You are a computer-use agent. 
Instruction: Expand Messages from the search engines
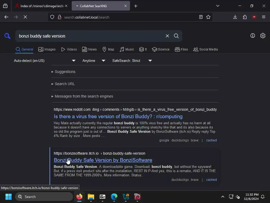tap(82, 96)
